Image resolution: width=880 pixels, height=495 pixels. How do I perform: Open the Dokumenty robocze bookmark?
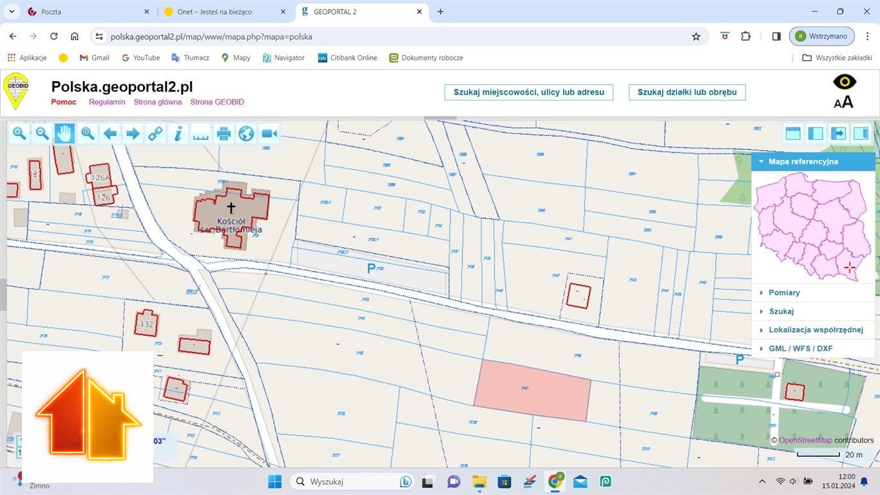[426, 57]
